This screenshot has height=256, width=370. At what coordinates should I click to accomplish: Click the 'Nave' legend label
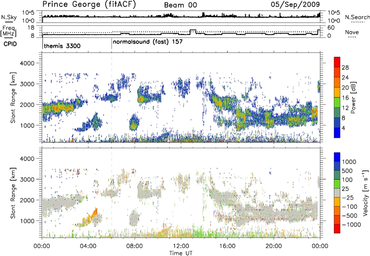tap(352, 32)
